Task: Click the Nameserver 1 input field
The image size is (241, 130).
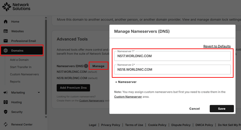Action: click(x=172, y=56)
